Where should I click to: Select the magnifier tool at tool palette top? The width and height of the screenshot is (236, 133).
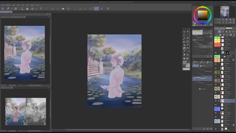187,32
